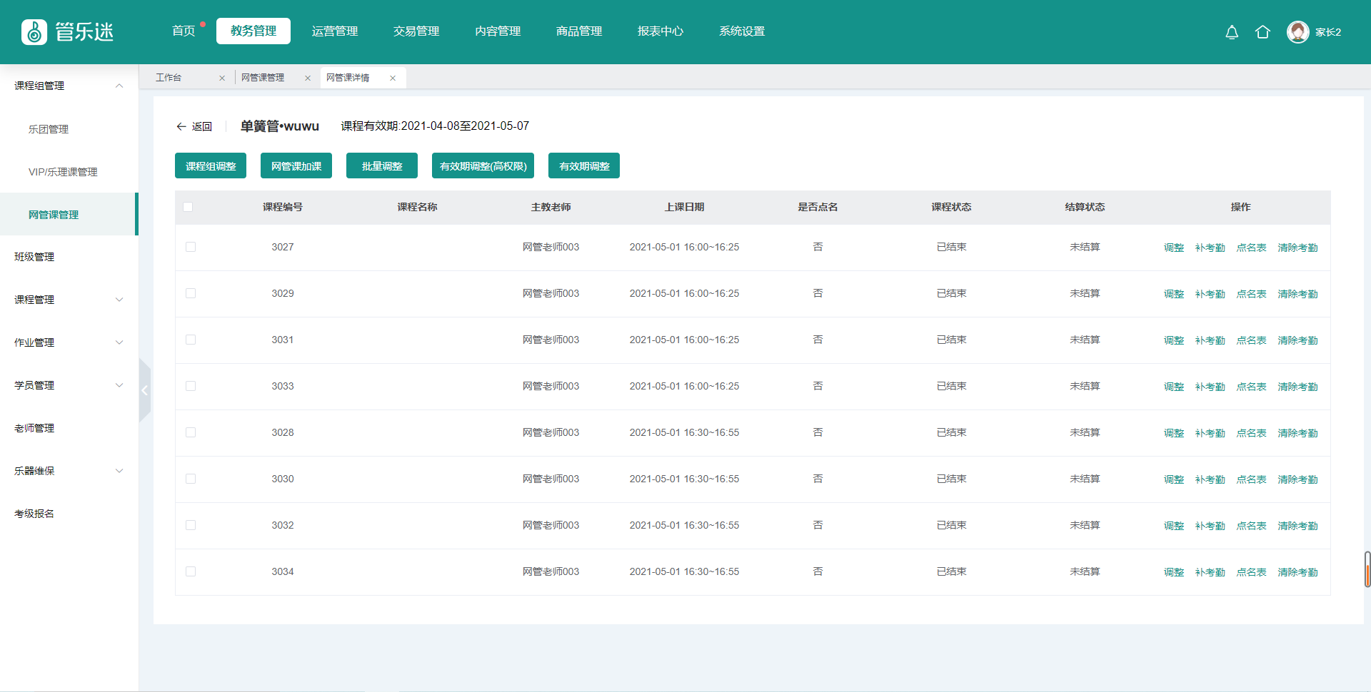
Task: Click the 管乐迷 logo icon
Action: coord(34,32)
